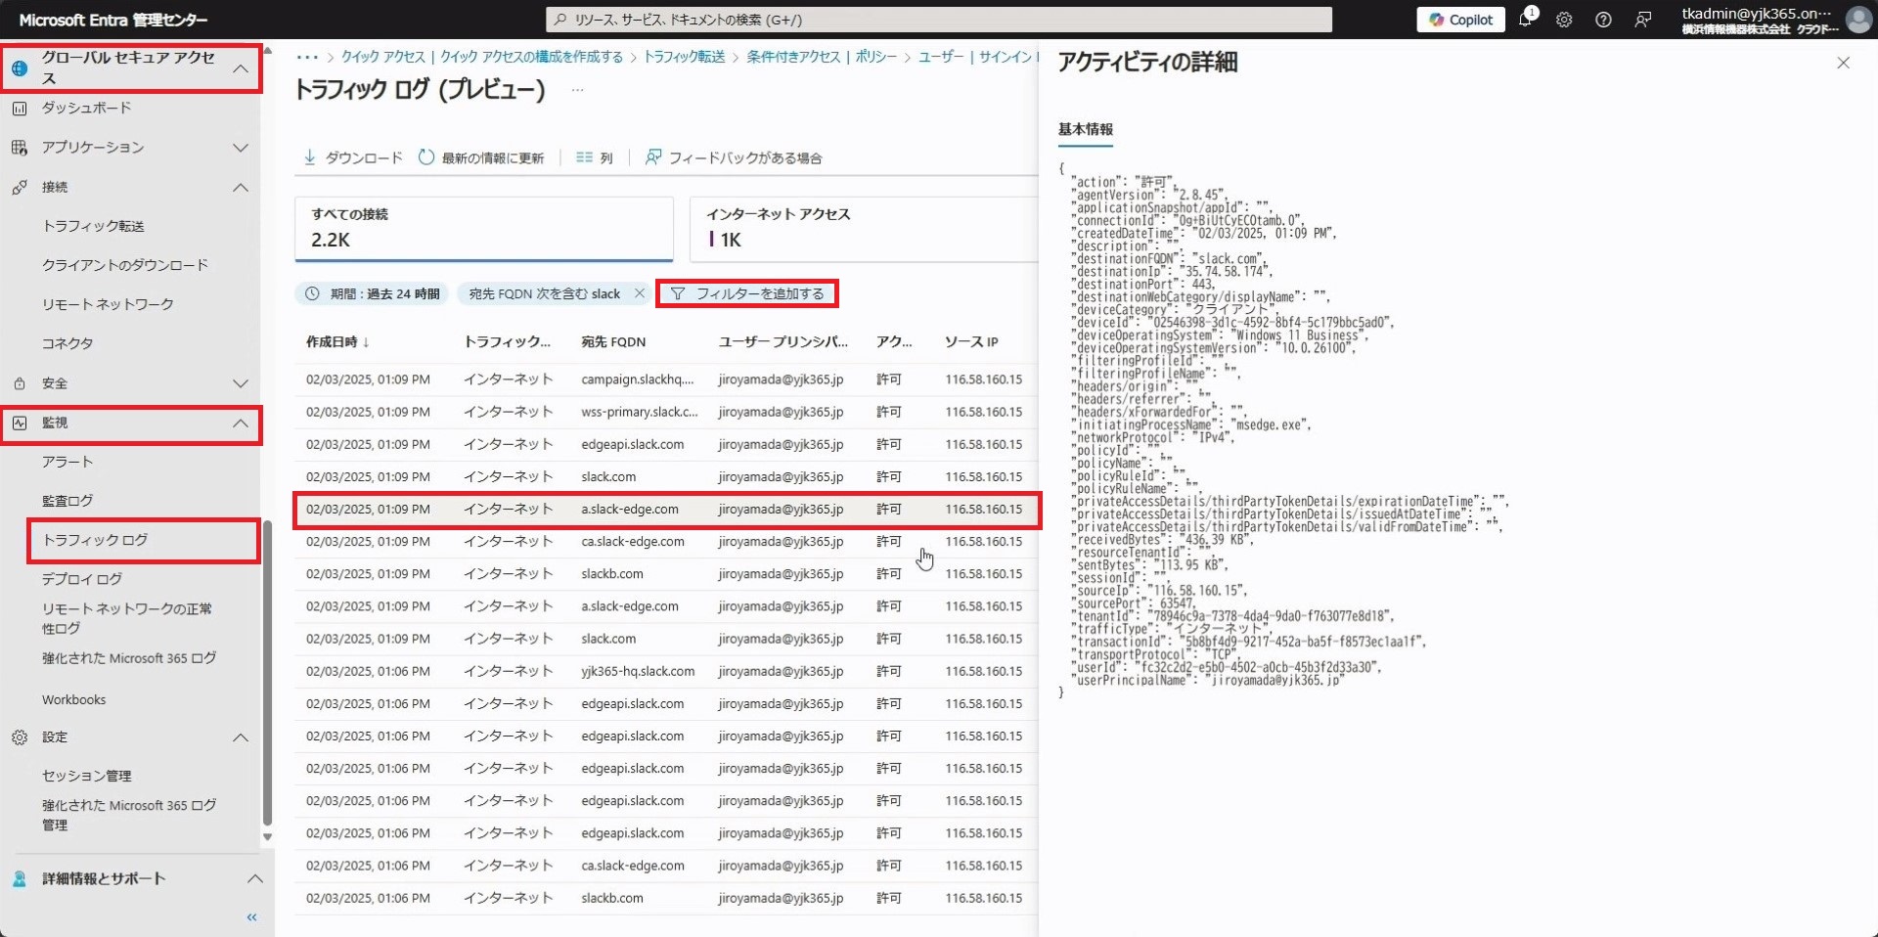Expand the アプリケーション menu chevron

241,148
